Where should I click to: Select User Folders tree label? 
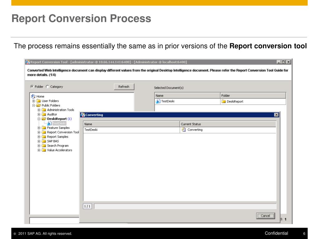pos(50,101)
